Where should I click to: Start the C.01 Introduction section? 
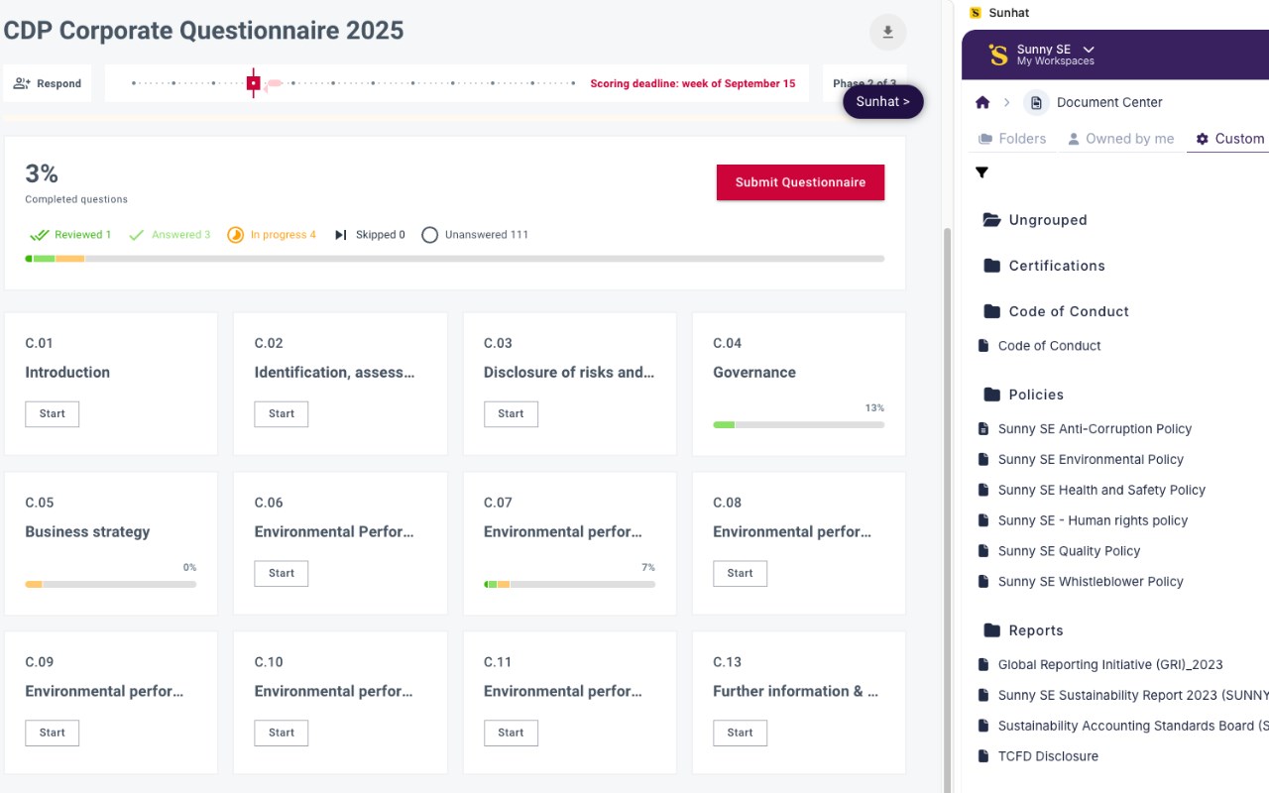(x=52, y=414)
